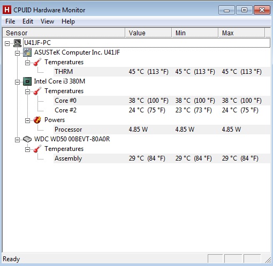
Task: Collapse Temperatures under ASUSTeK Computer
Action: (x=27, y=63)
